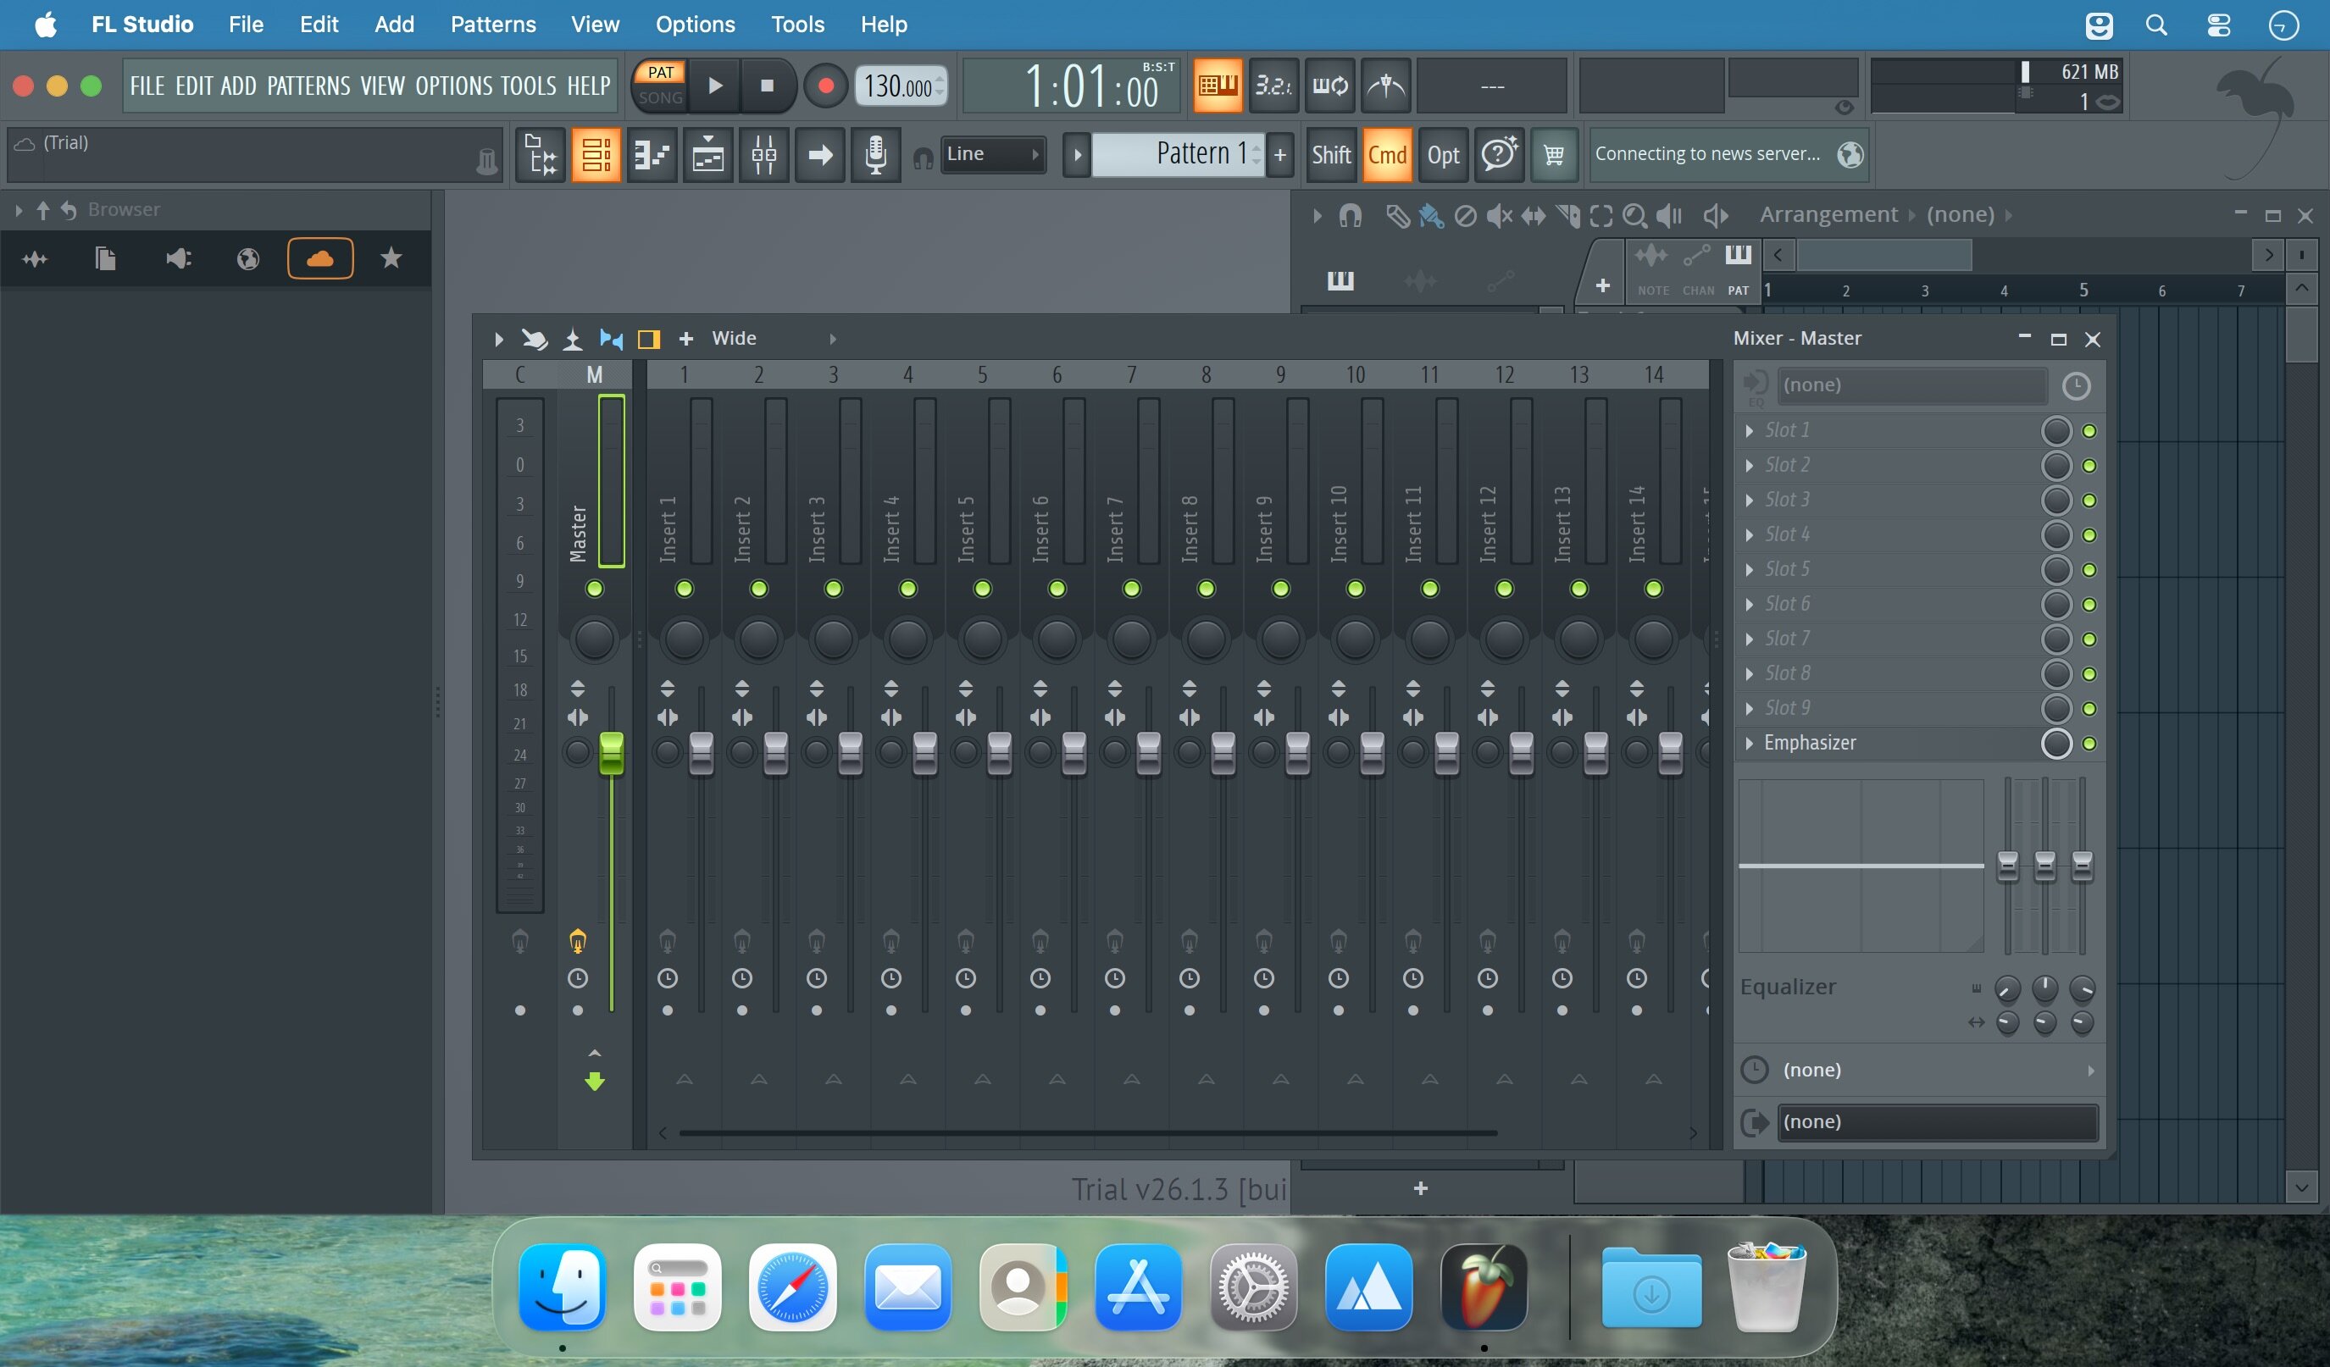Click the countdown before recording icon
Viewport: 2330px width, 1367px height.
pyautogui.click(x=1273, y=86)
